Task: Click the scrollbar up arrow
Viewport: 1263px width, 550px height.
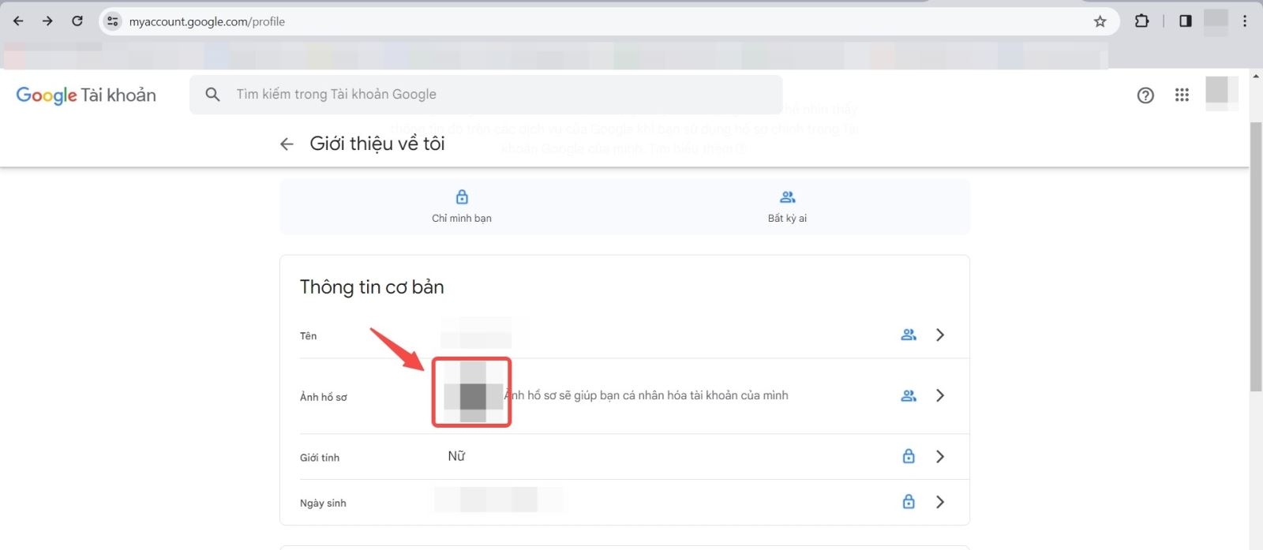Action: point(1256,77)
